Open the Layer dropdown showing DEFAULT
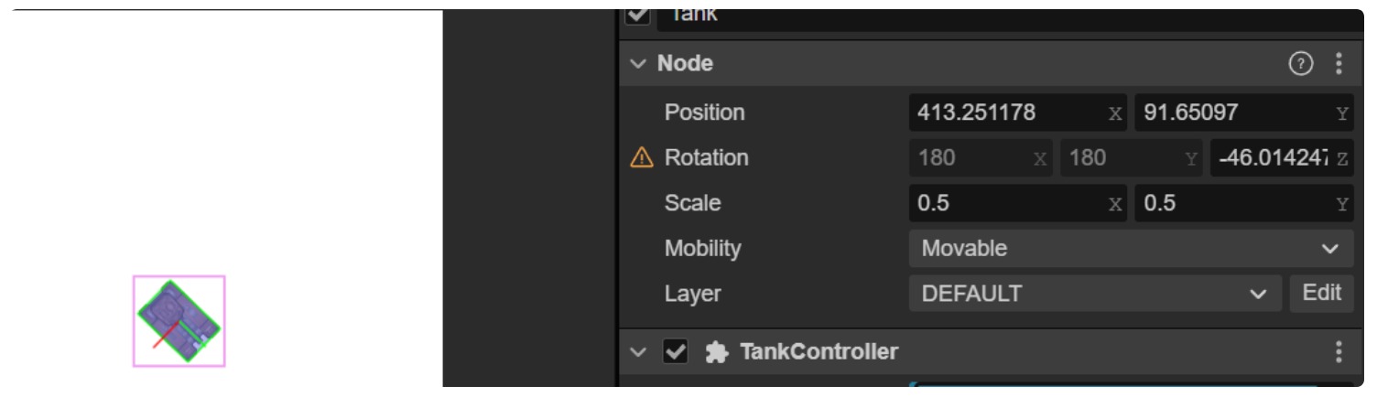1377x397 pixels. [1094, 295]
